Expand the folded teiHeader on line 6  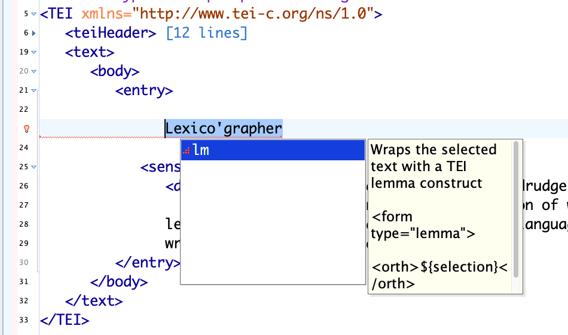(33, 33)
